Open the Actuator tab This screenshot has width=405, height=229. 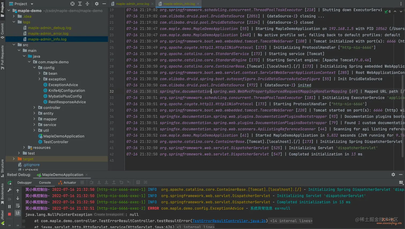(x=67, y=182)
